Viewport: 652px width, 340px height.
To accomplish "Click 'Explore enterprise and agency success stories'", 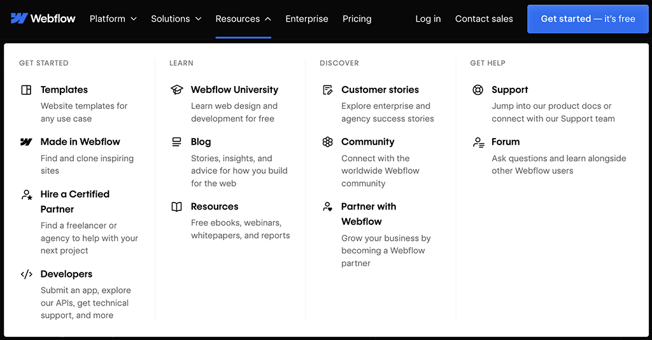I will [x=388, y=112].
